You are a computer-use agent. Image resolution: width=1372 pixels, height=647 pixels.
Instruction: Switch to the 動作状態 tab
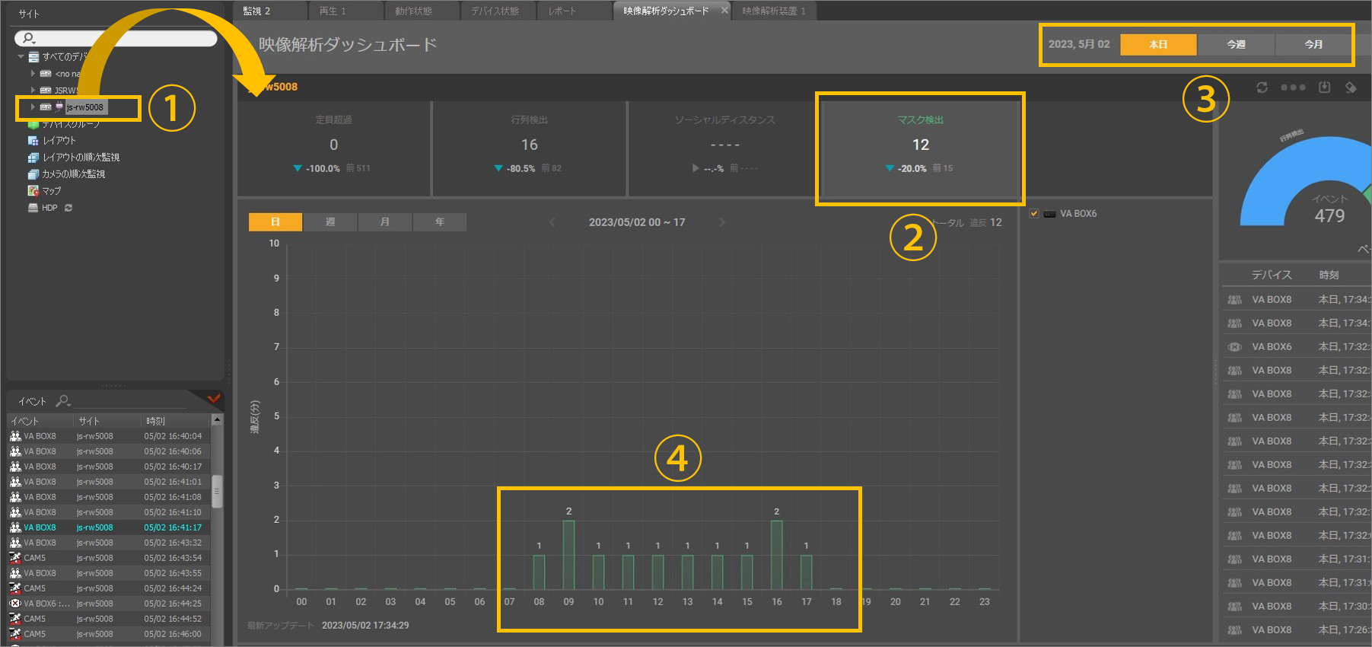(422, 11)
